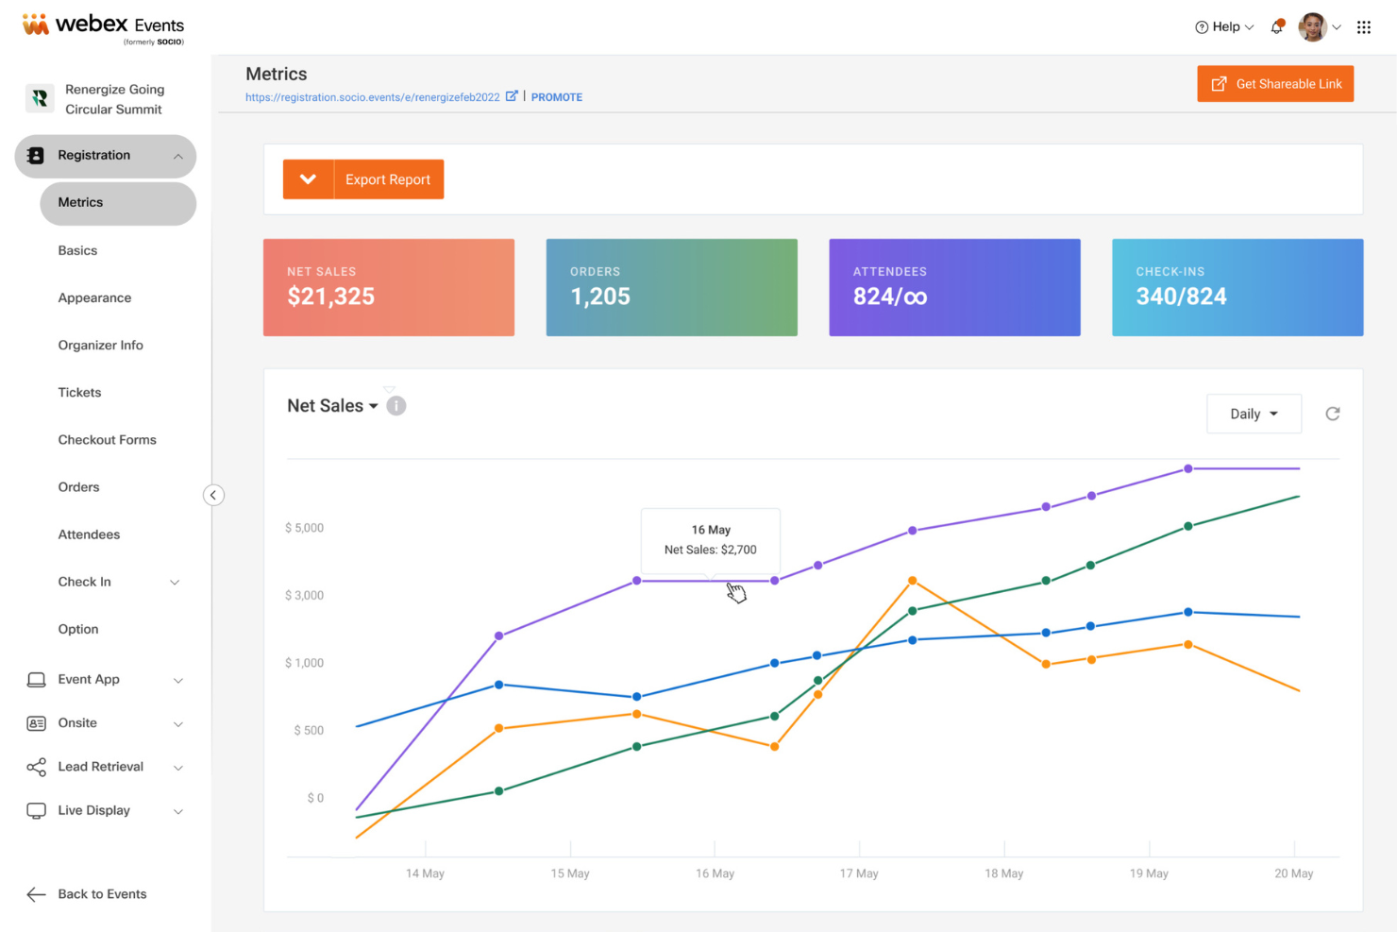Open the apps grid menu
1397x932 pixels.
click(1364, 27)
